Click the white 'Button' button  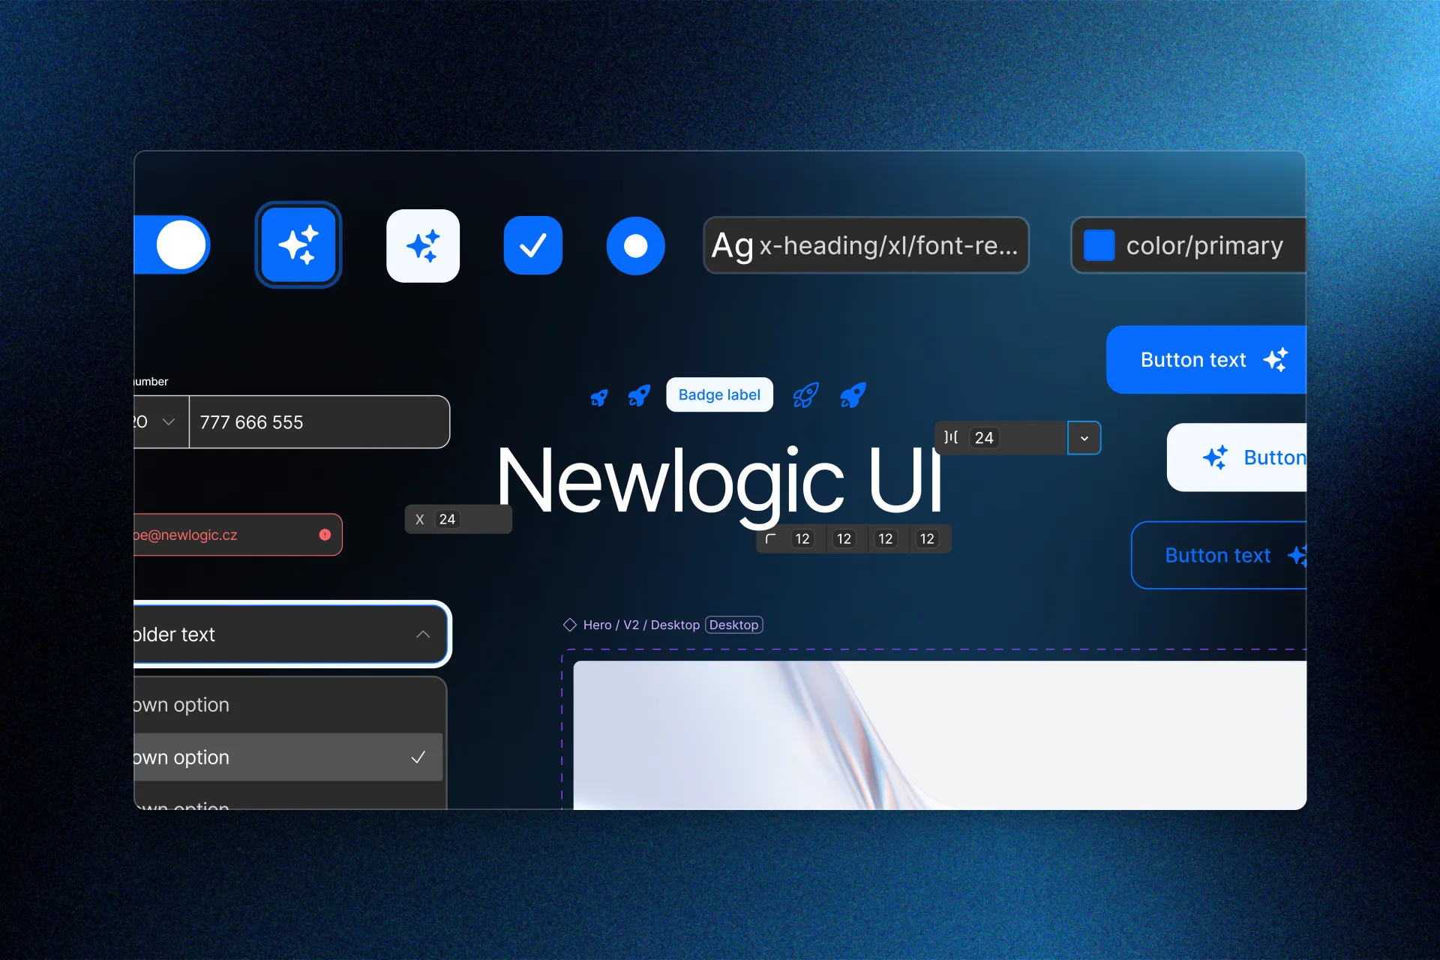[1237, 457]
